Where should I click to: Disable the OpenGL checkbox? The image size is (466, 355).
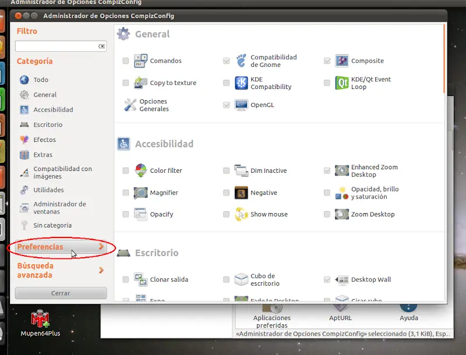tap(226, 105)
